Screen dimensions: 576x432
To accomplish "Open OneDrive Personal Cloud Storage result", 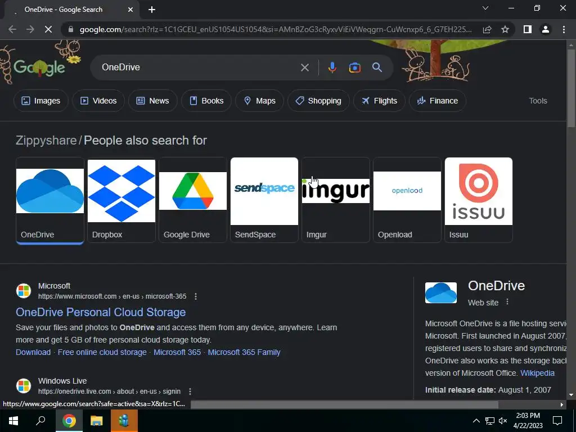I will [101, 312].
